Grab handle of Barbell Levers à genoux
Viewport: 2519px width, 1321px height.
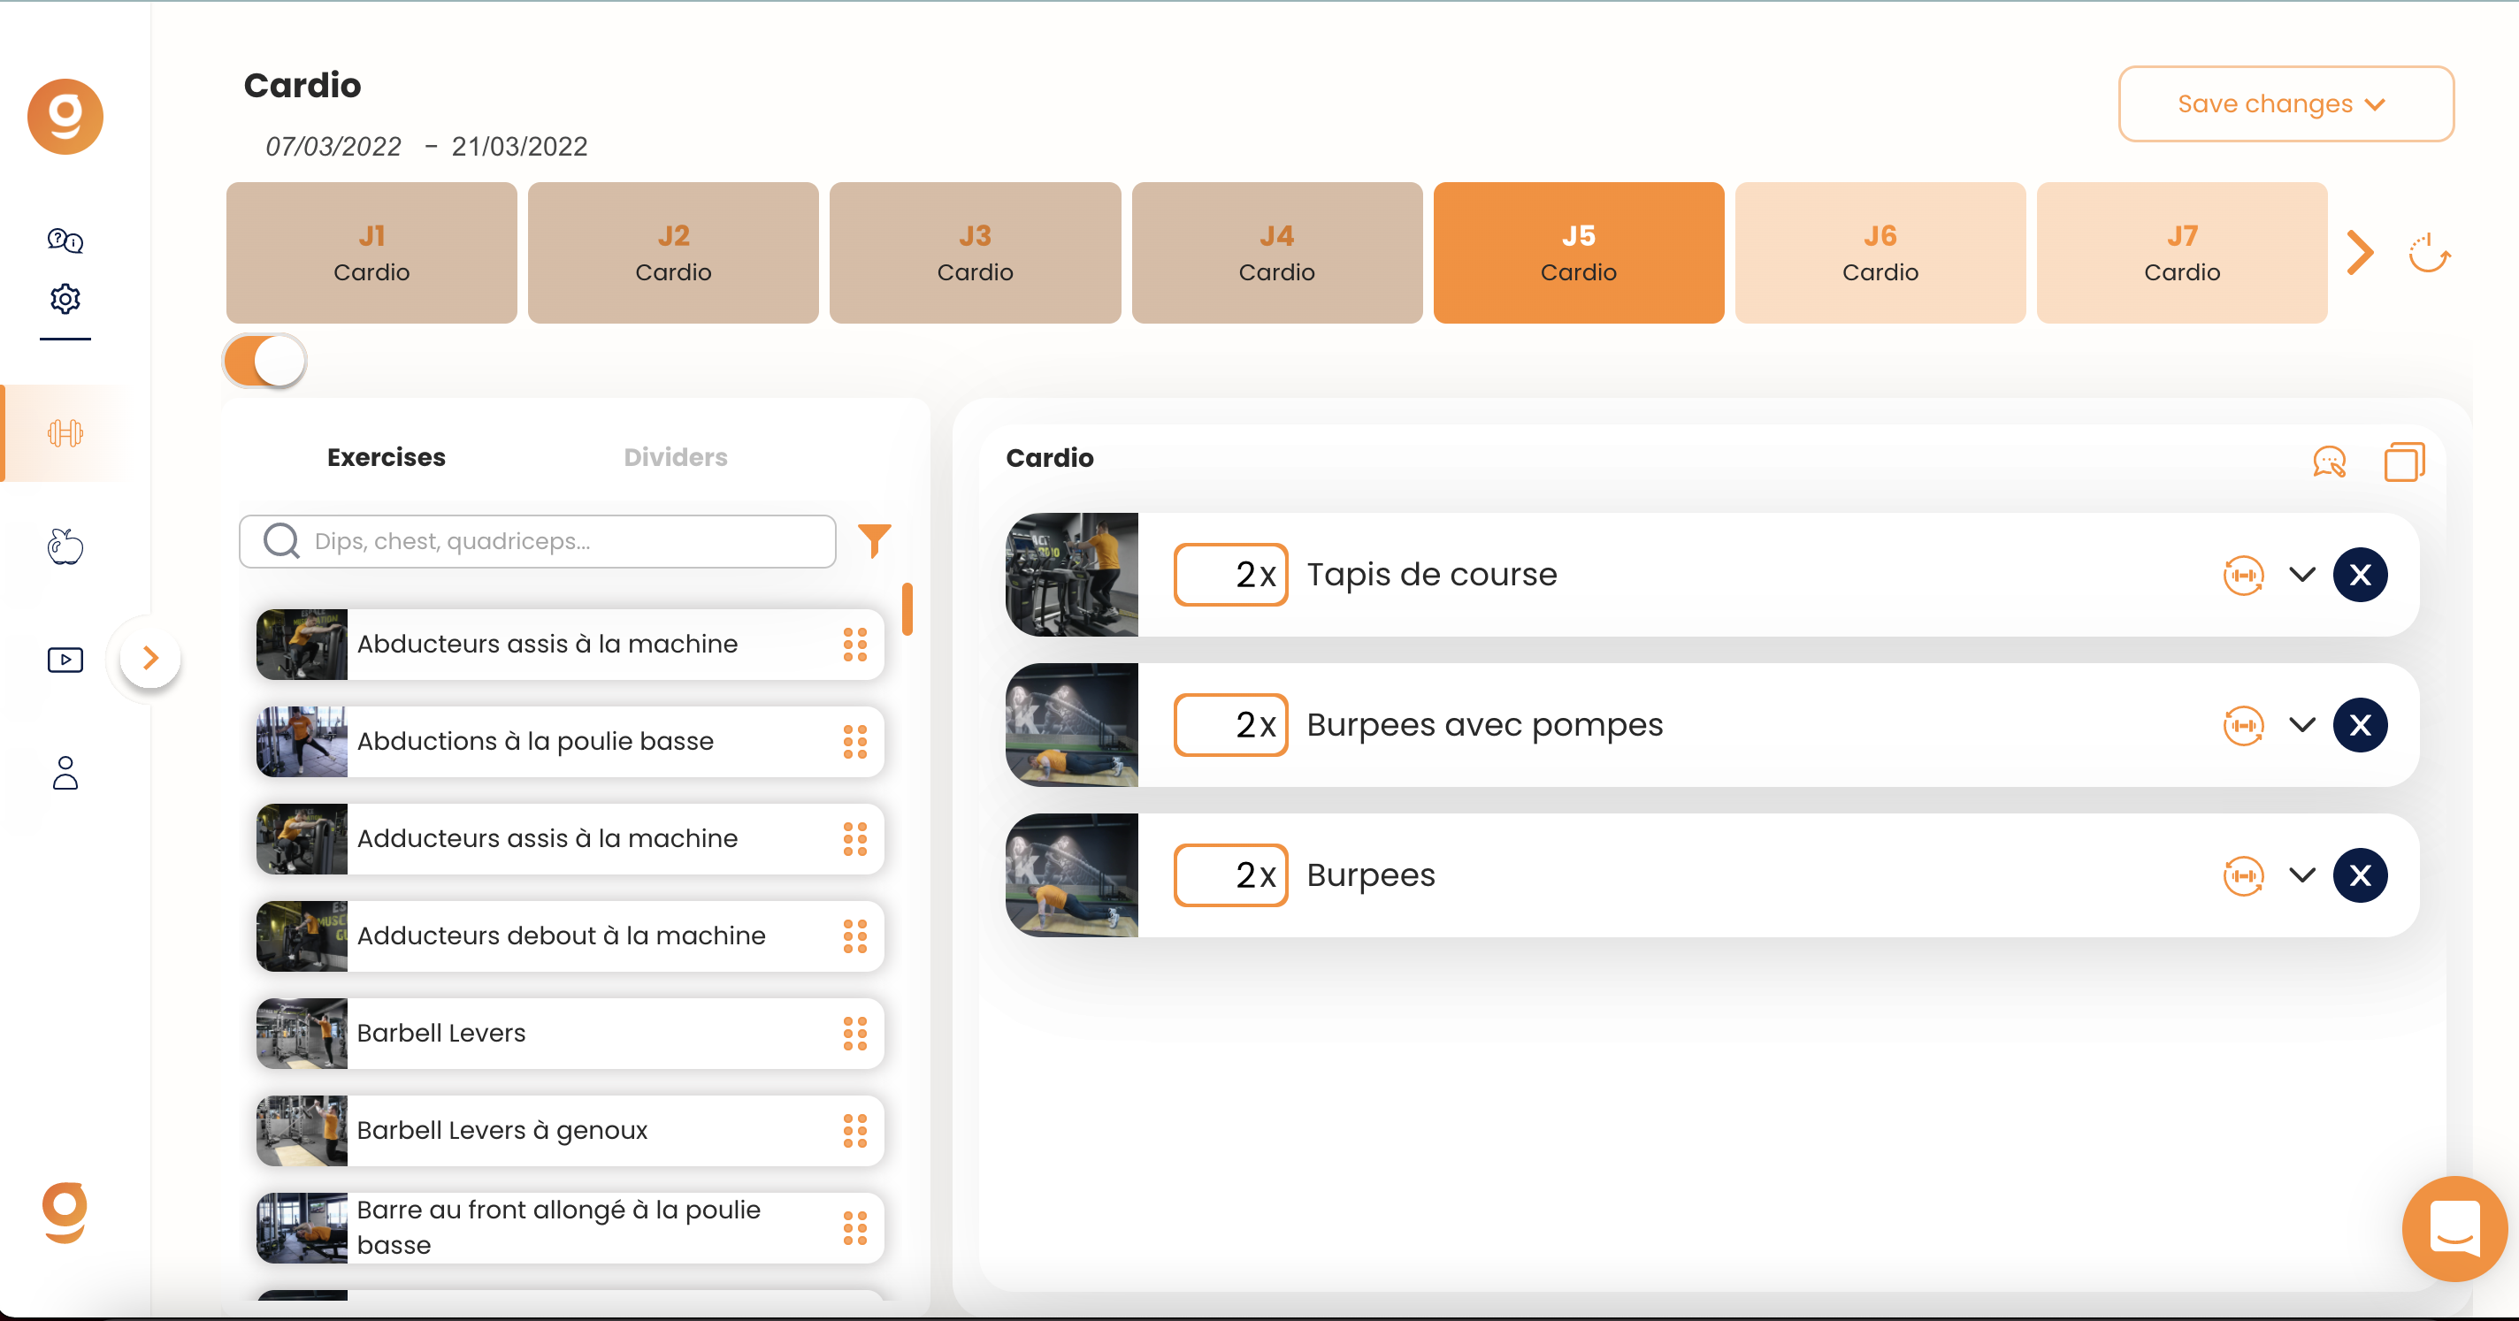[855, 1130]
